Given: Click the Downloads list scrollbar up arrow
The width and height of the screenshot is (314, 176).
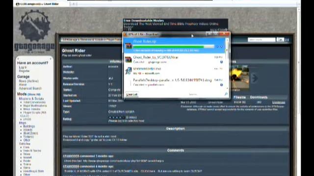Looking at the screenshot, I should [227, 40].
